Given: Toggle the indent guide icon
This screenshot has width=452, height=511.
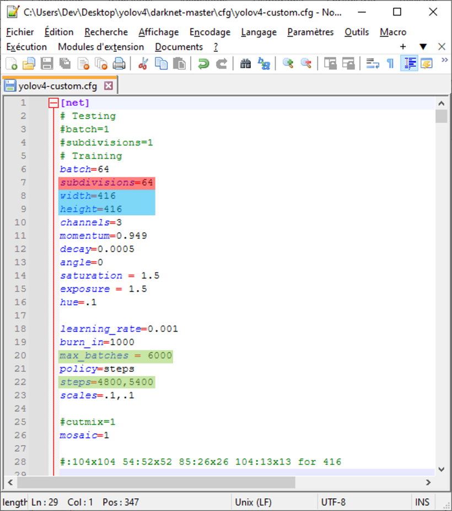Looking at the screenshot, I should 409,63.
